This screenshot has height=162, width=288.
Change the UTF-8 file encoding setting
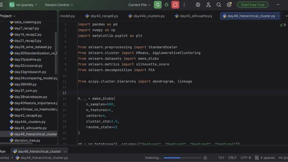click(246, 158)
